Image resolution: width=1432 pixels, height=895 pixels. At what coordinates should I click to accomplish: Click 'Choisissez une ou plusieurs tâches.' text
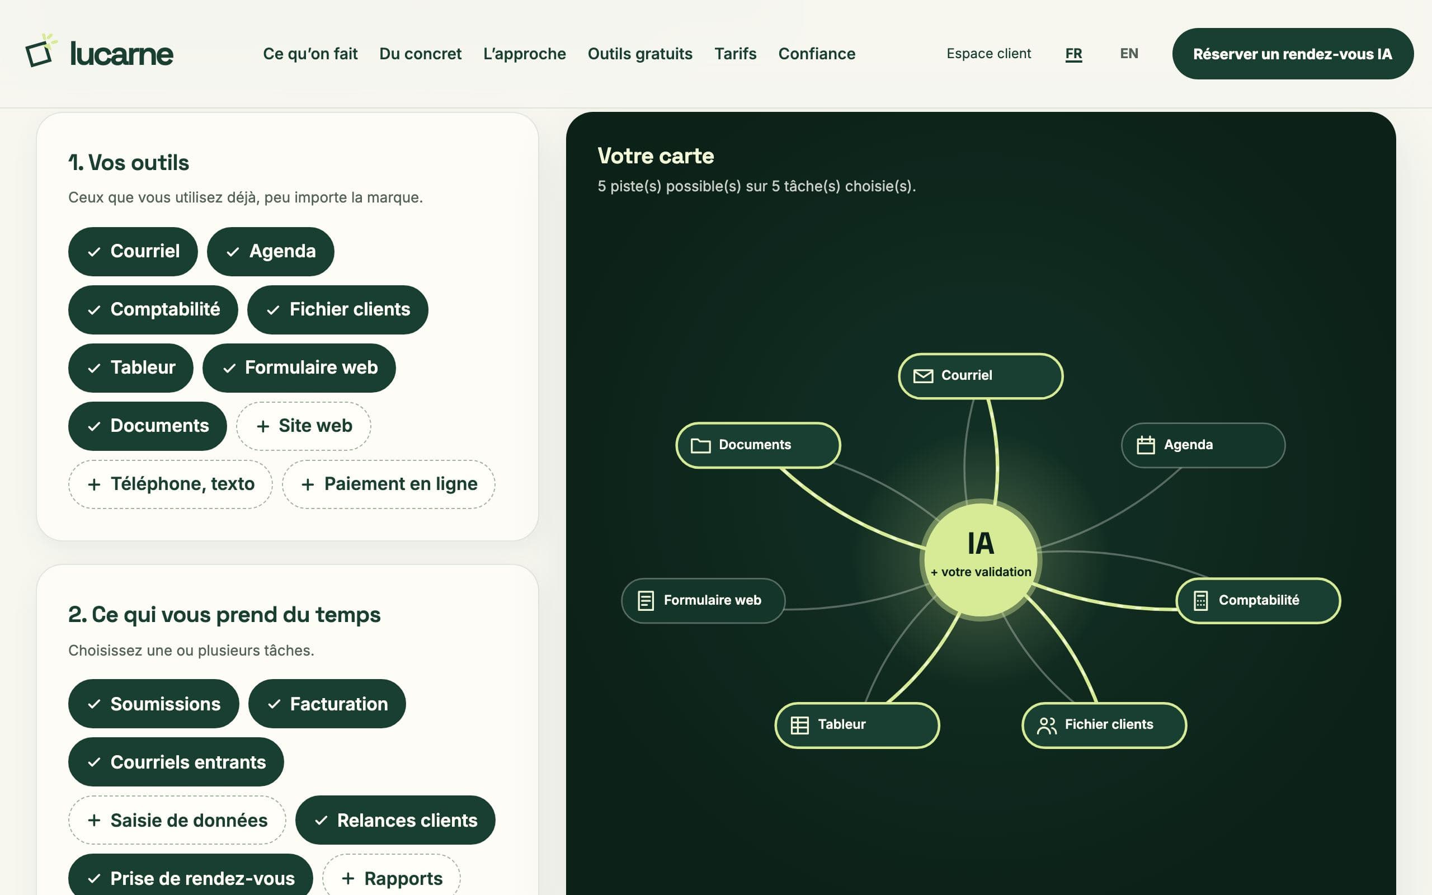coord(191,651)
